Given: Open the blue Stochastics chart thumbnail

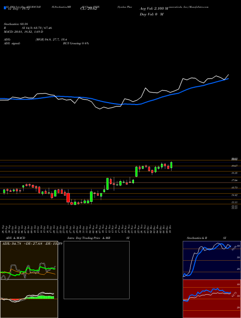Looking at the screenshot, I should click(x=212, y=260).
